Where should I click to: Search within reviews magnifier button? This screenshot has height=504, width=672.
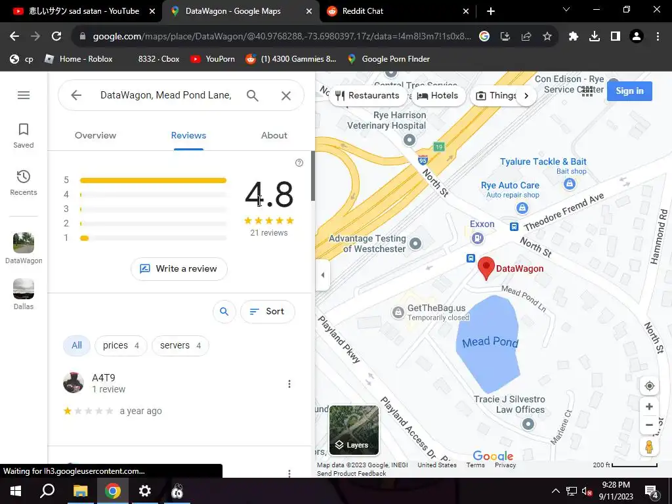(224, 312)
